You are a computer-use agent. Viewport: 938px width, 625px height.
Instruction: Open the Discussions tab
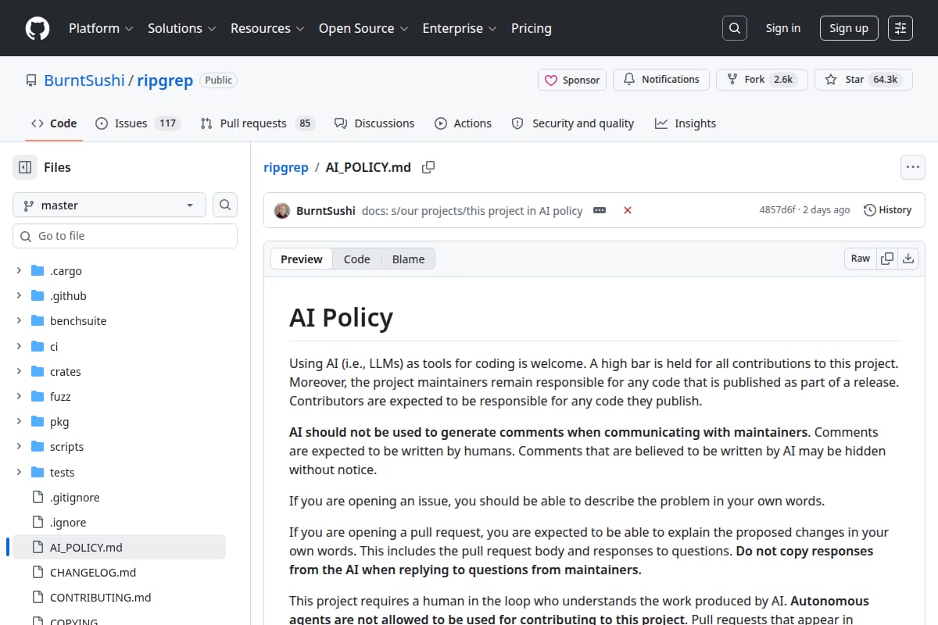tap(374, 123)
